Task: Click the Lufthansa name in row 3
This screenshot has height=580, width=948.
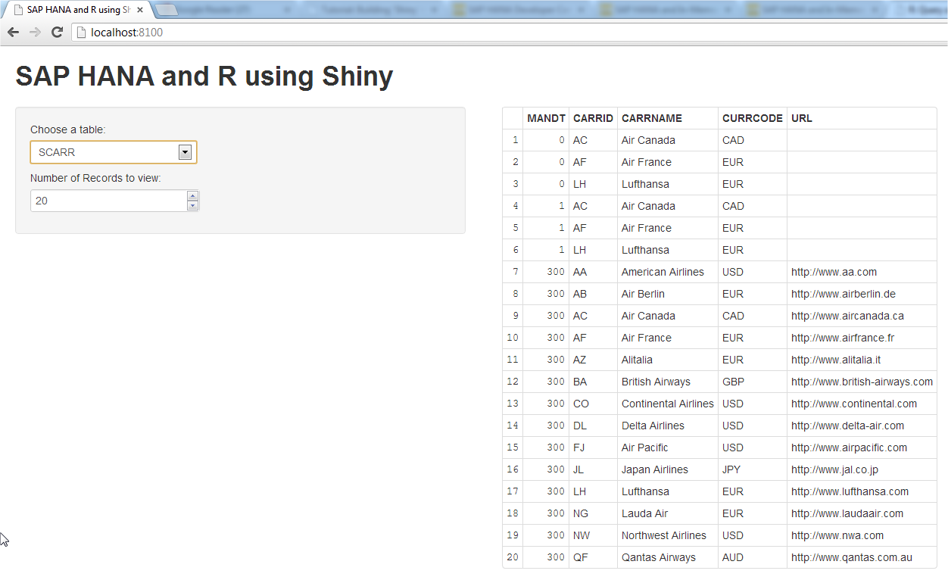Action: click(x=645, y=184)
